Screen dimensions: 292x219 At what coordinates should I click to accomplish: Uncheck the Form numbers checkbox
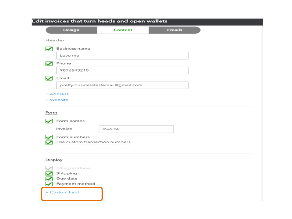click(49, 137)
